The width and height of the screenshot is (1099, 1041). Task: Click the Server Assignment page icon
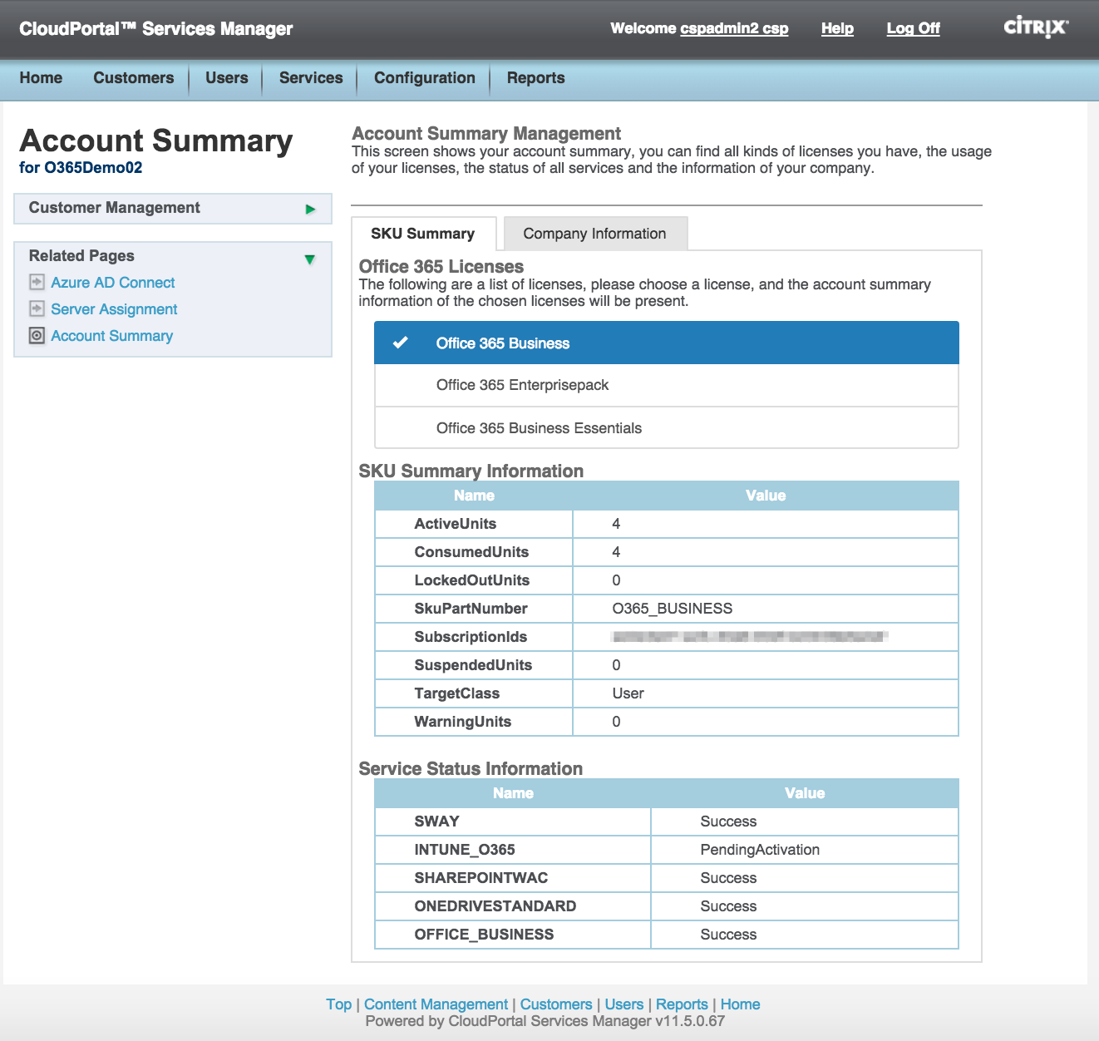37,309
